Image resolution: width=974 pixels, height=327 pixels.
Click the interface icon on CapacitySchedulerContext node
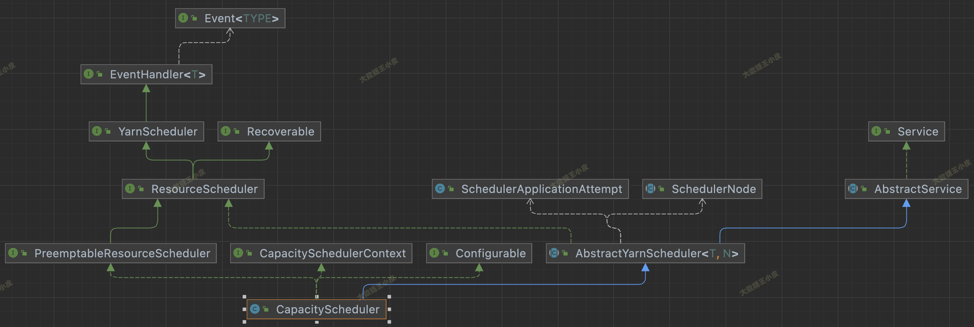click(238, 253)
